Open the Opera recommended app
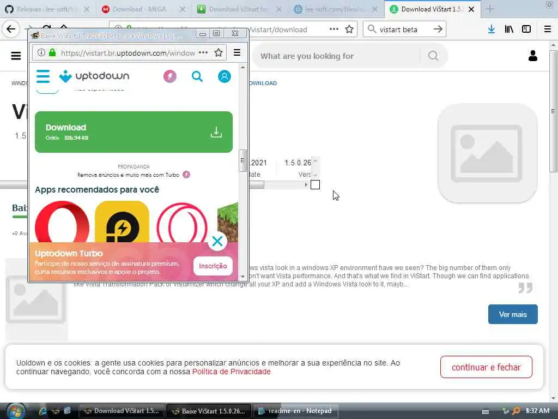The image size is (558, 419). click(x=62, y=223)
